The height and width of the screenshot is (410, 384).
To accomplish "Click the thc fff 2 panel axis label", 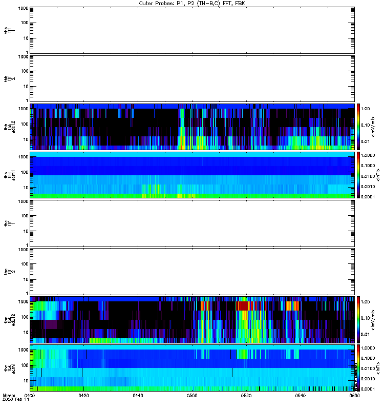I will point(10,272).
